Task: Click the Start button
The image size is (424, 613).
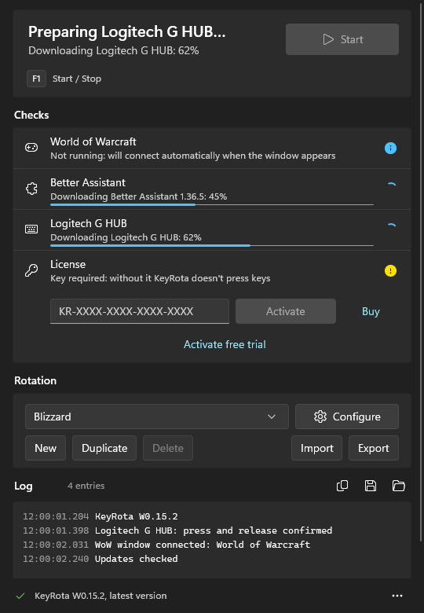Action: 342,39
